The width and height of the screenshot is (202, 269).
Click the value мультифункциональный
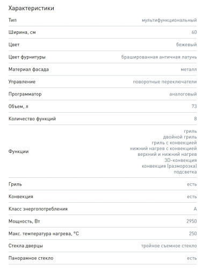coord(169,20)
